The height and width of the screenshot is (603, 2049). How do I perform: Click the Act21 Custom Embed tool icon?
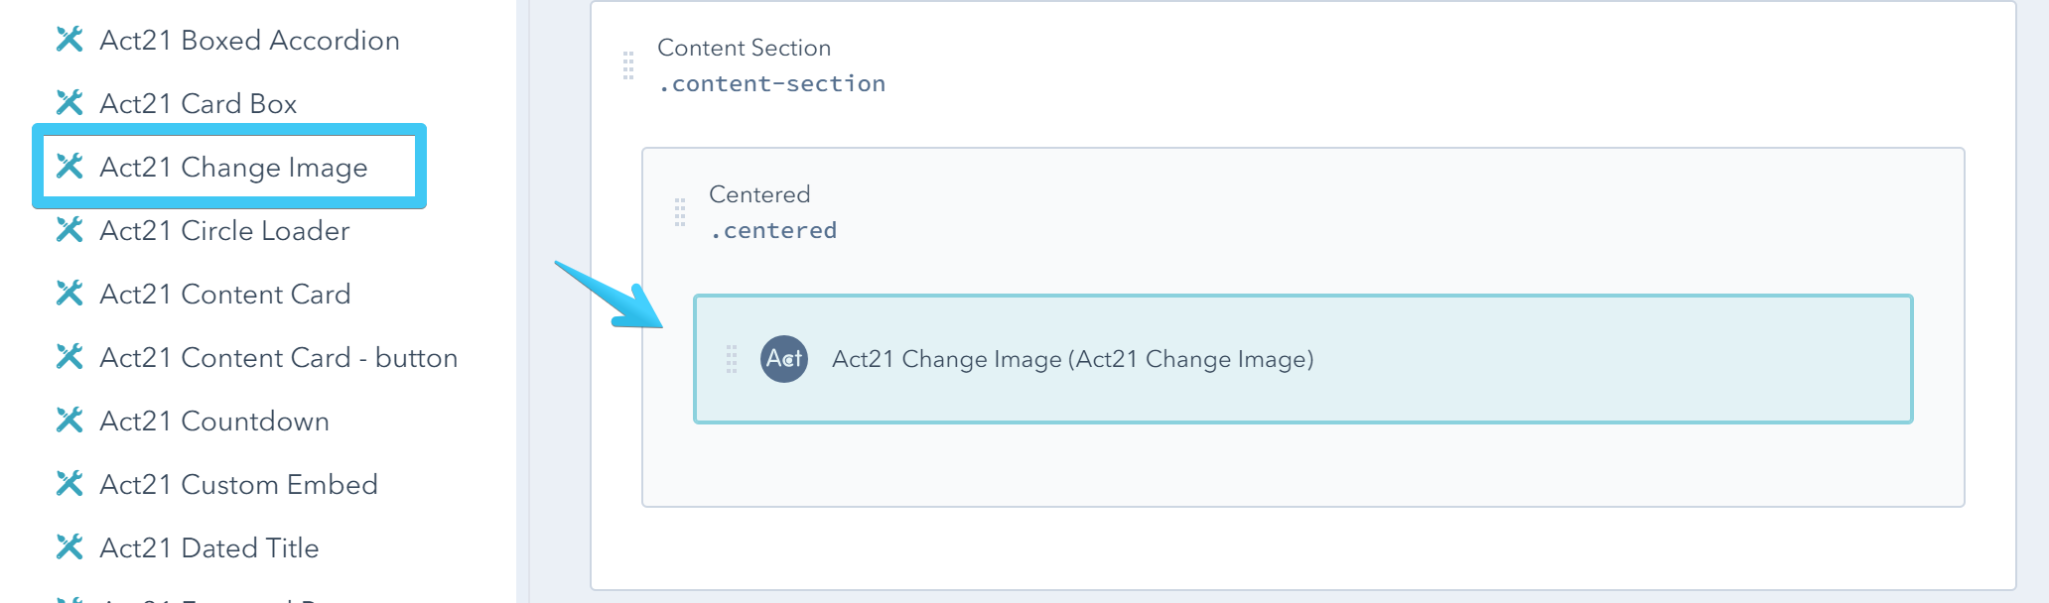[68, 484]
